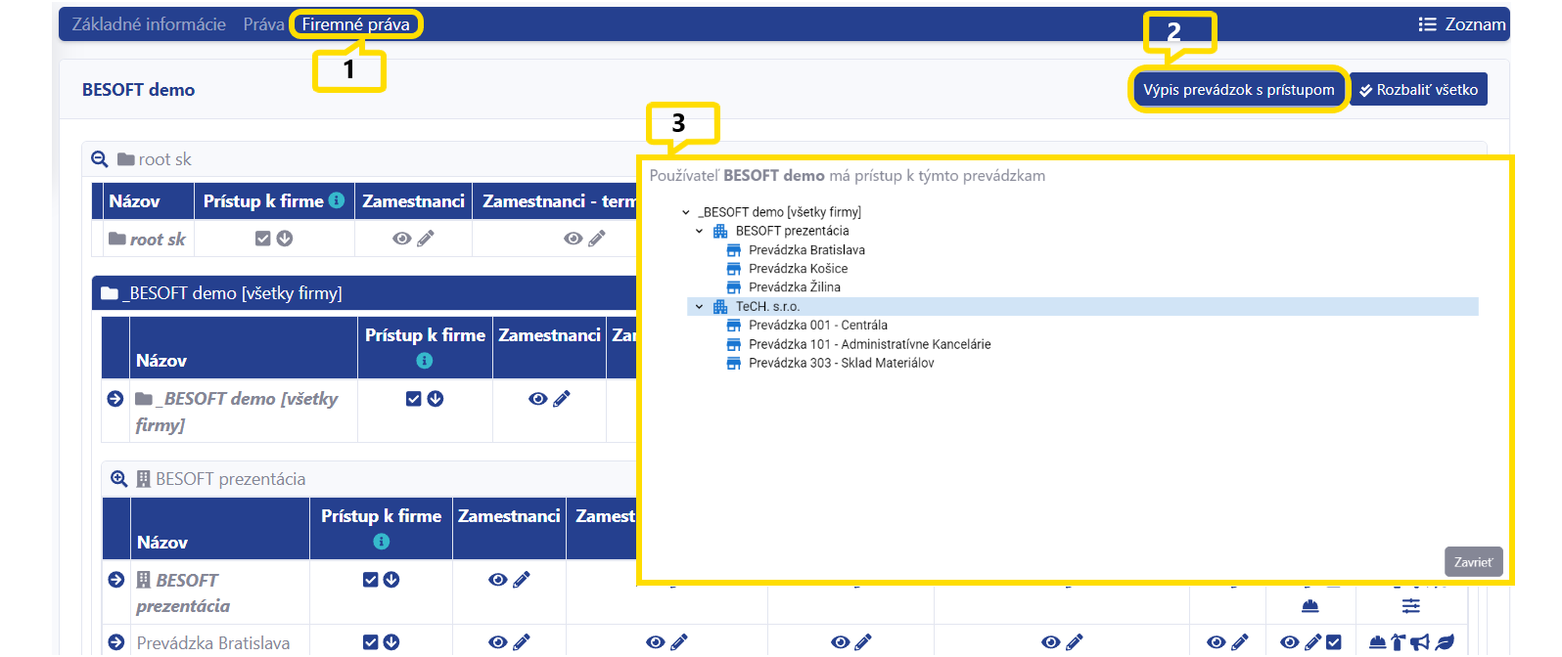Click the zoom-out magnifier beside root sk heading
Screen dimensions: 1562x657
(99, 158)
